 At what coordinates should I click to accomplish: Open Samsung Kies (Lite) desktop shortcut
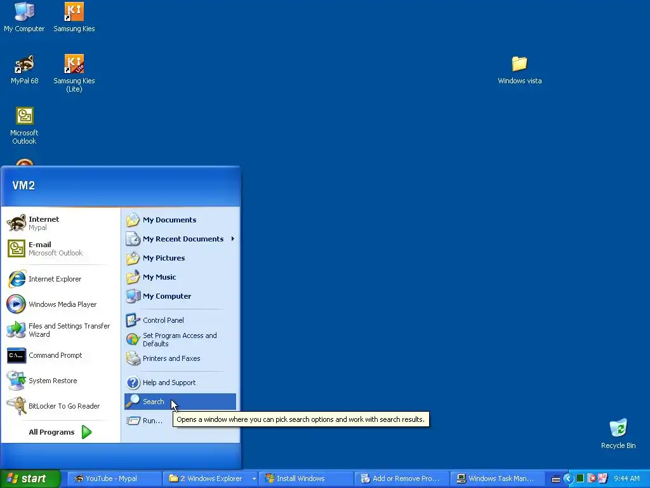pyautogui.click(x=74, y=73)
